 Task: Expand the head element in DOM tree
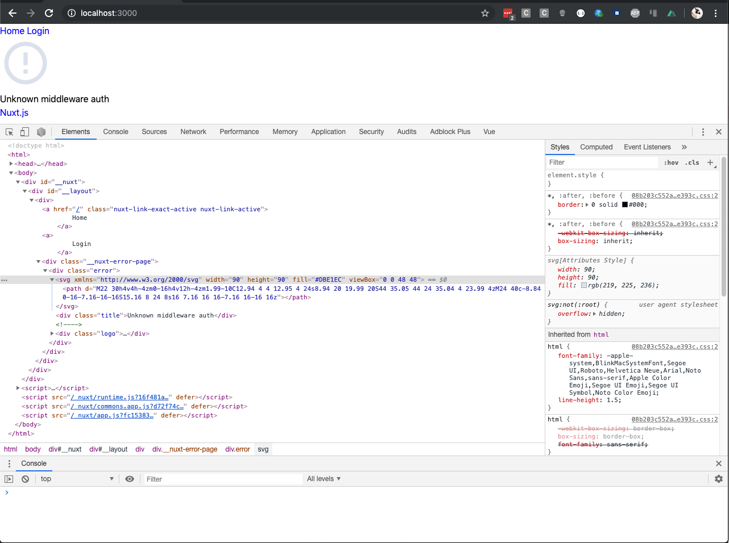point(11,164)
